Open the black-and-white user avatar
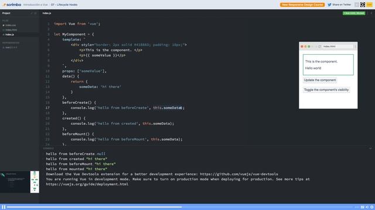The image size is (375, 210). (x=363, y=5)
